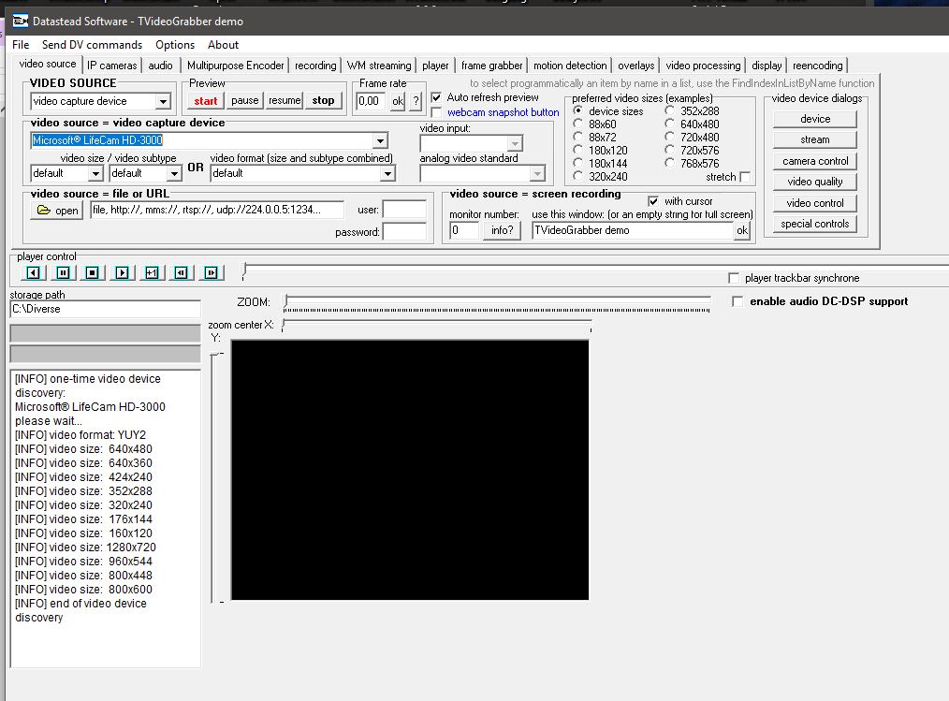Open the Send DV commands menu
Viewport: 949px width, 701px height.
point(92,45)
